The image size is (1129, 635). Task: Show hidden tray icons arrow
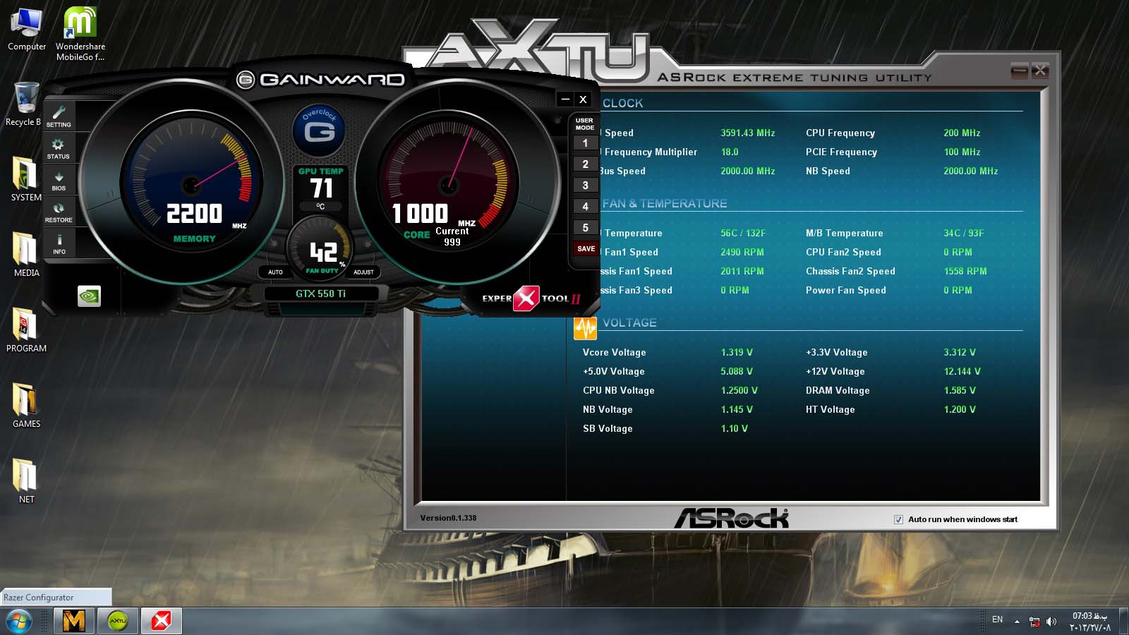tap(1017, 622)
